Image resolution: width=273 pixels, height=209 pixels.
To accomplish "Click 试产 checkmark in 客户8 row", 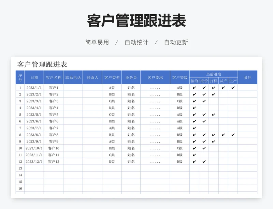I will coord(223,135).
